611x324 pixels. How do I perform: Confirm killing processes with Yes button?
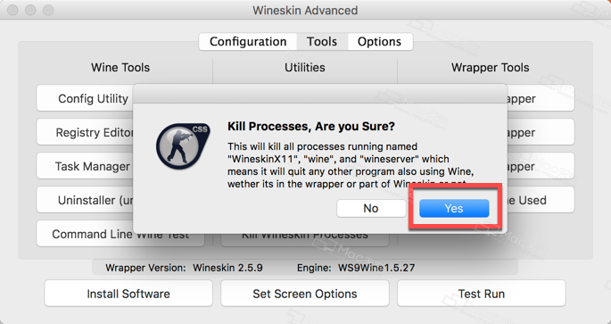click(454, 208)
